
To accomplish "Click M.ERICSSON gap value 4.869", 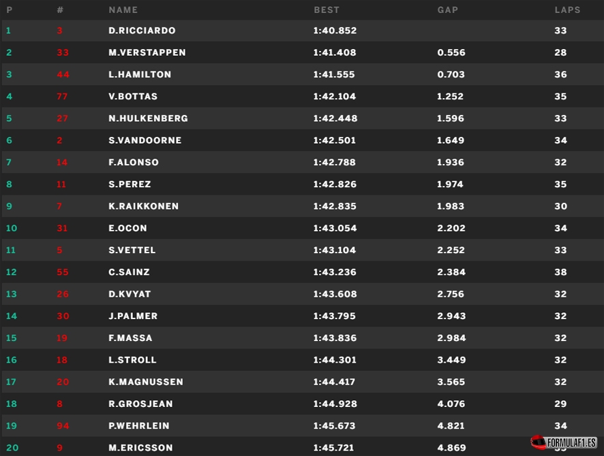I will coord(451,448).
